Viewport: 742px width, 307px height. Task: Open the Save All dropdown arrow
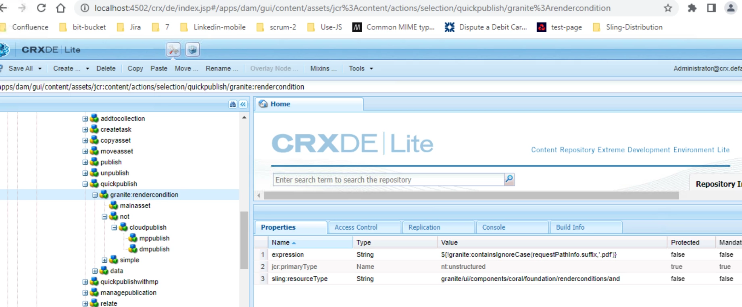click(40, 68)
